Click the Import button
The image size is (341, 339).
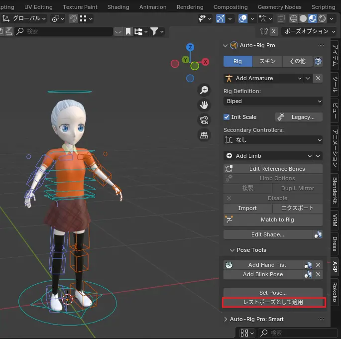click(x=248, y=208)
